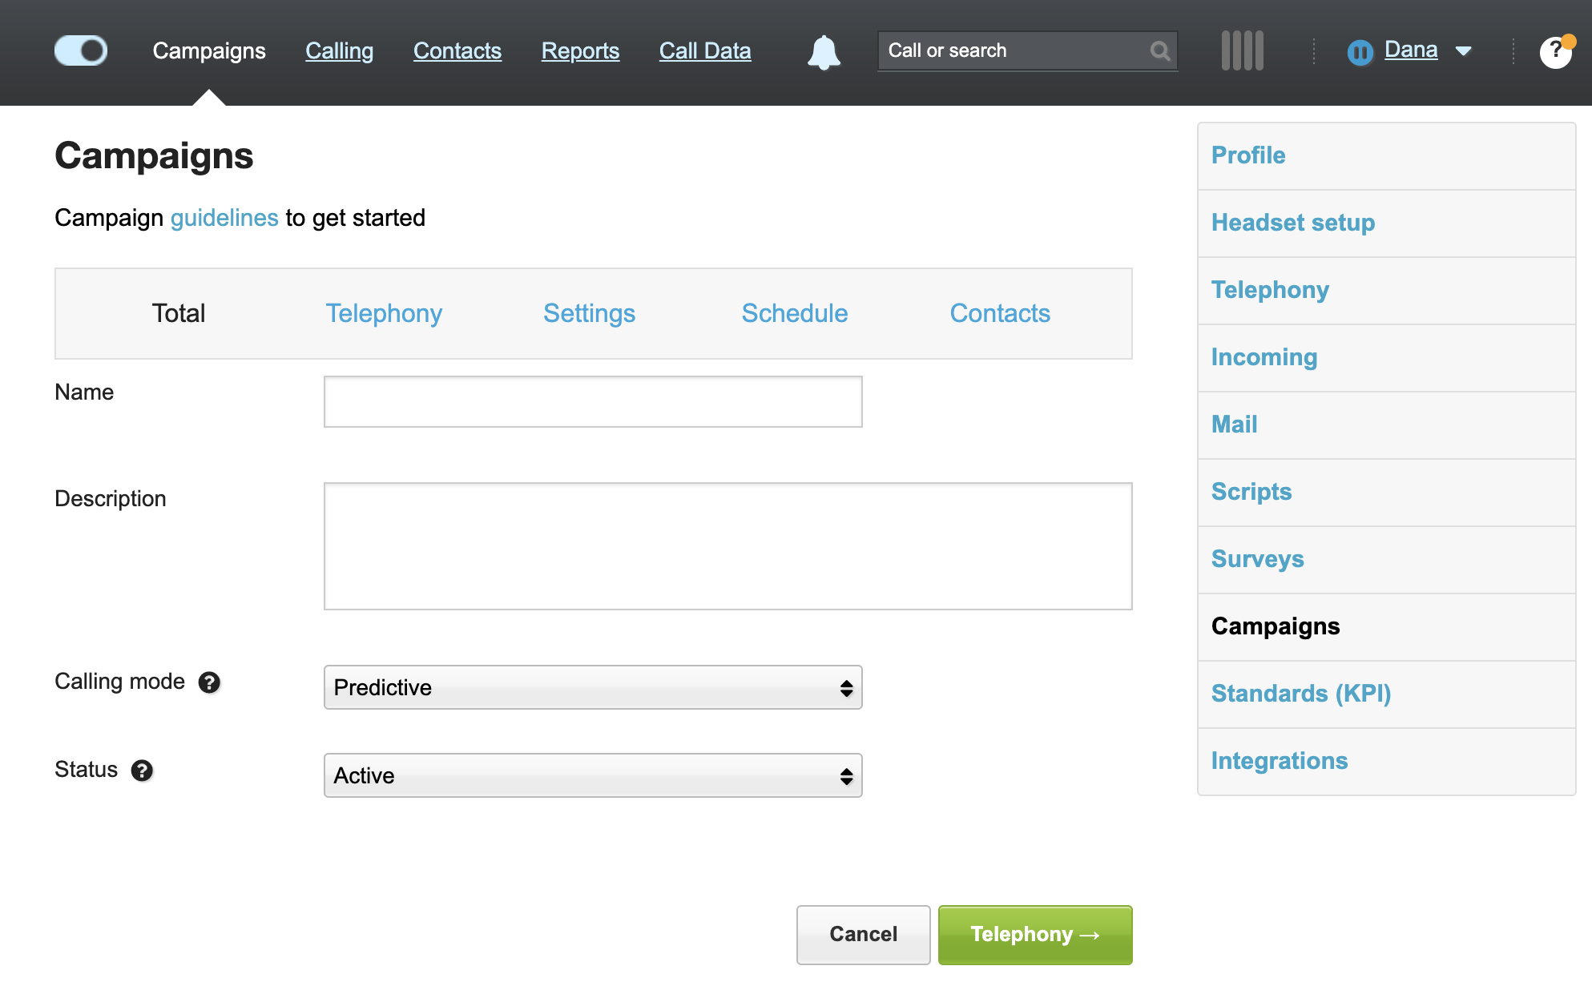This screenshot has width=1592, height=990.
Task: Open Scripts from the right sidebar
Action: pos(1251,492)
